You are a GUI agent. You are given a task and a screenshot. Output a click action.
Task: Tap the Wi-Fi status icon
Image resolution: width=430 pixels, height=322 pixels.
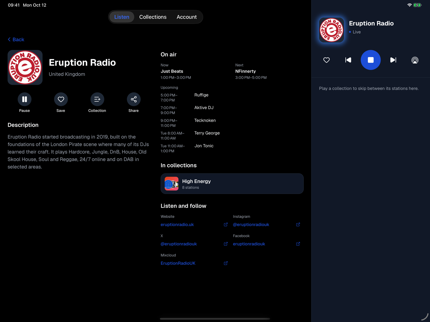pos(410,5)
